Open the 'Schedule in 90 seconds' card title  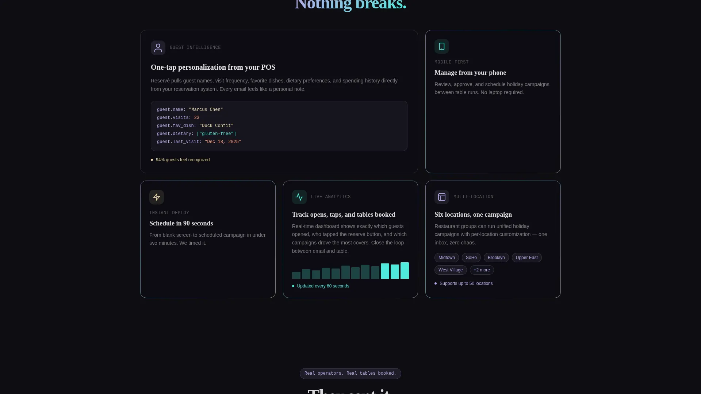(181, 223)
